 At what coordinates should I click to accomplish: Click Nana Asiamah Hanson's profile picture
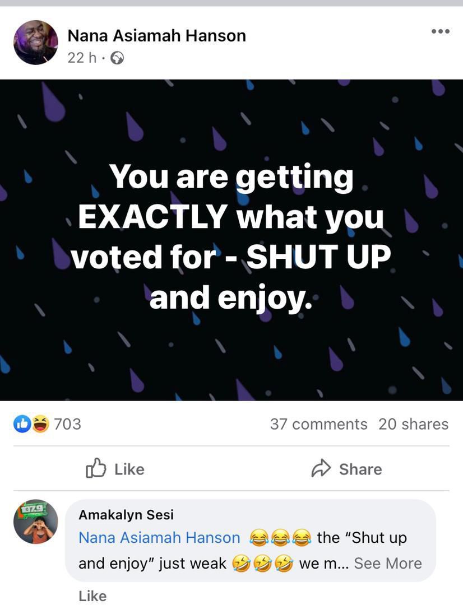(35, 43)
